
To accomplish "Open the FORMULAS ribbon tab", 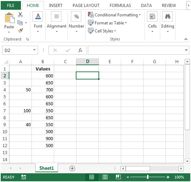I will [120, 6].
